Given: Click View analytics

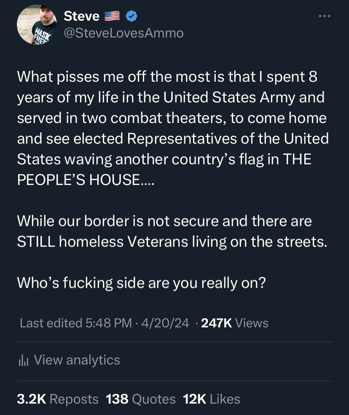Looking at the screenshot, I should point(77,360).
